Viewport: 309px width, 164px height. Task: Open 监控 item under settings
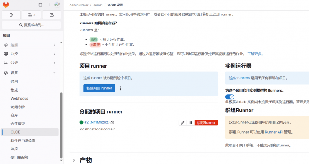point(14,149)
